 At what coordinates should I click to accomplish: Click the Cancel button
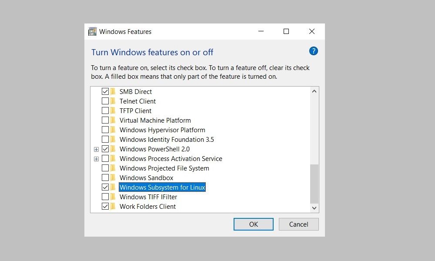click(x=298, y=224)
